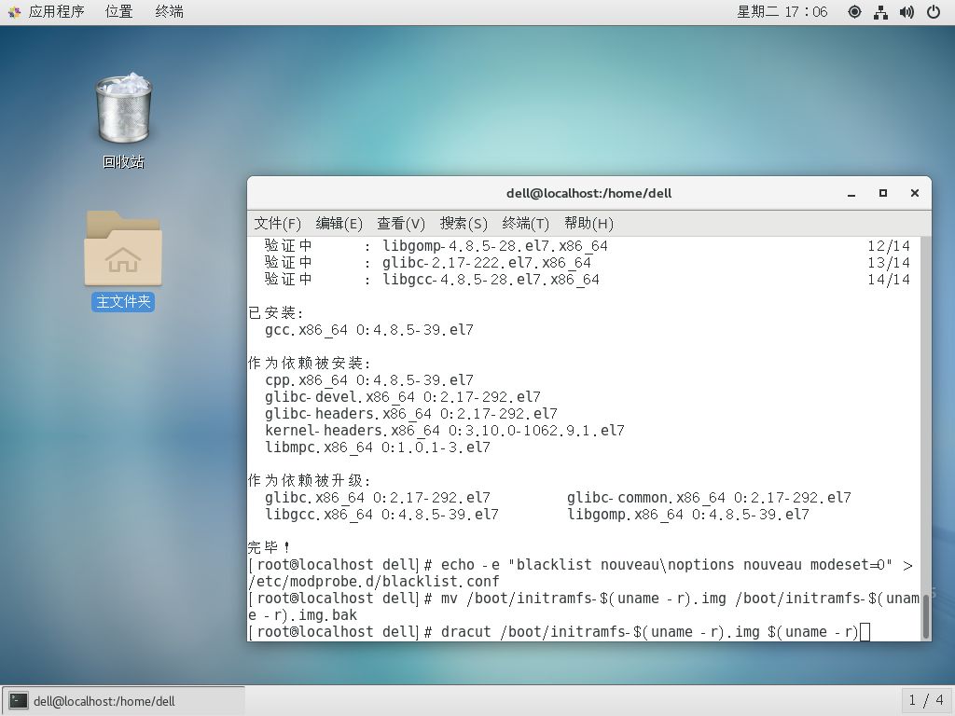The height and width of the screenshot is (716, 955).
Task: Maximize the terminal window
Action: (x=883, y=193)
